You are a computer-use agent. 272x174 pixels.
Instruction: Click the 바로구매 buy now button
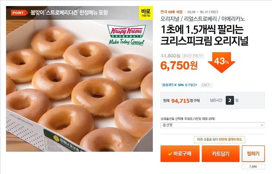pos(180,154)
